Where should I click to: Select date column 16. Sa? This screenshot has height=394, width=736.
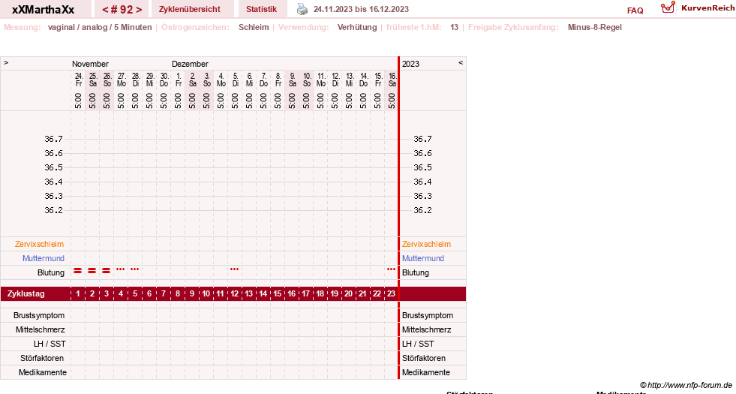tap(392, 80)
